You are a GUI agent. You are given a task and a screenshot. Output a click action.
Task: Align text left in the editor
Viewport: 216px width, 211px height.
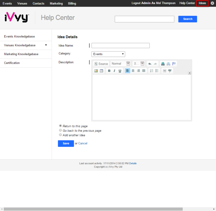pyautogui.click(x=127, y=71)
